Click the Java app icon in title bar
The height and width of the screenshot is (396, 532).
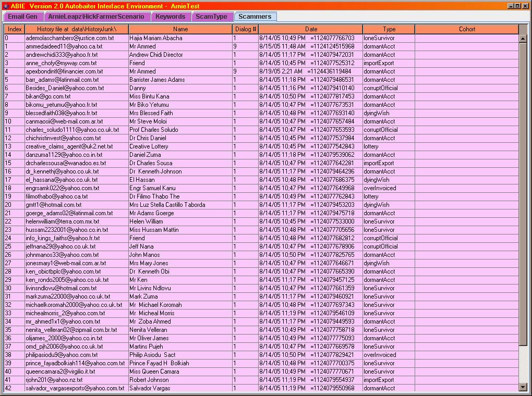coord(5,6)
